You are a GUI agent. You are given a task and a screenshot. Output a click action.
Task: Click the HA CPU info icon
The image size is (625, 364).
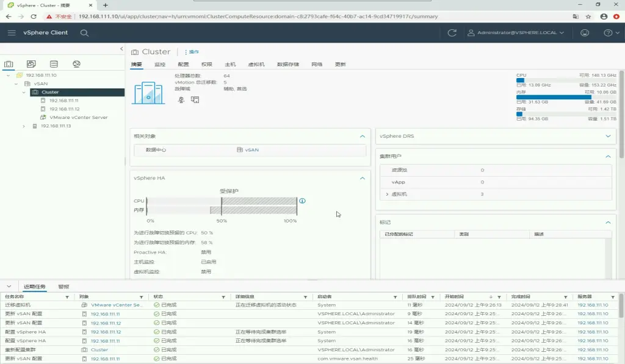[x=302, y=201]
